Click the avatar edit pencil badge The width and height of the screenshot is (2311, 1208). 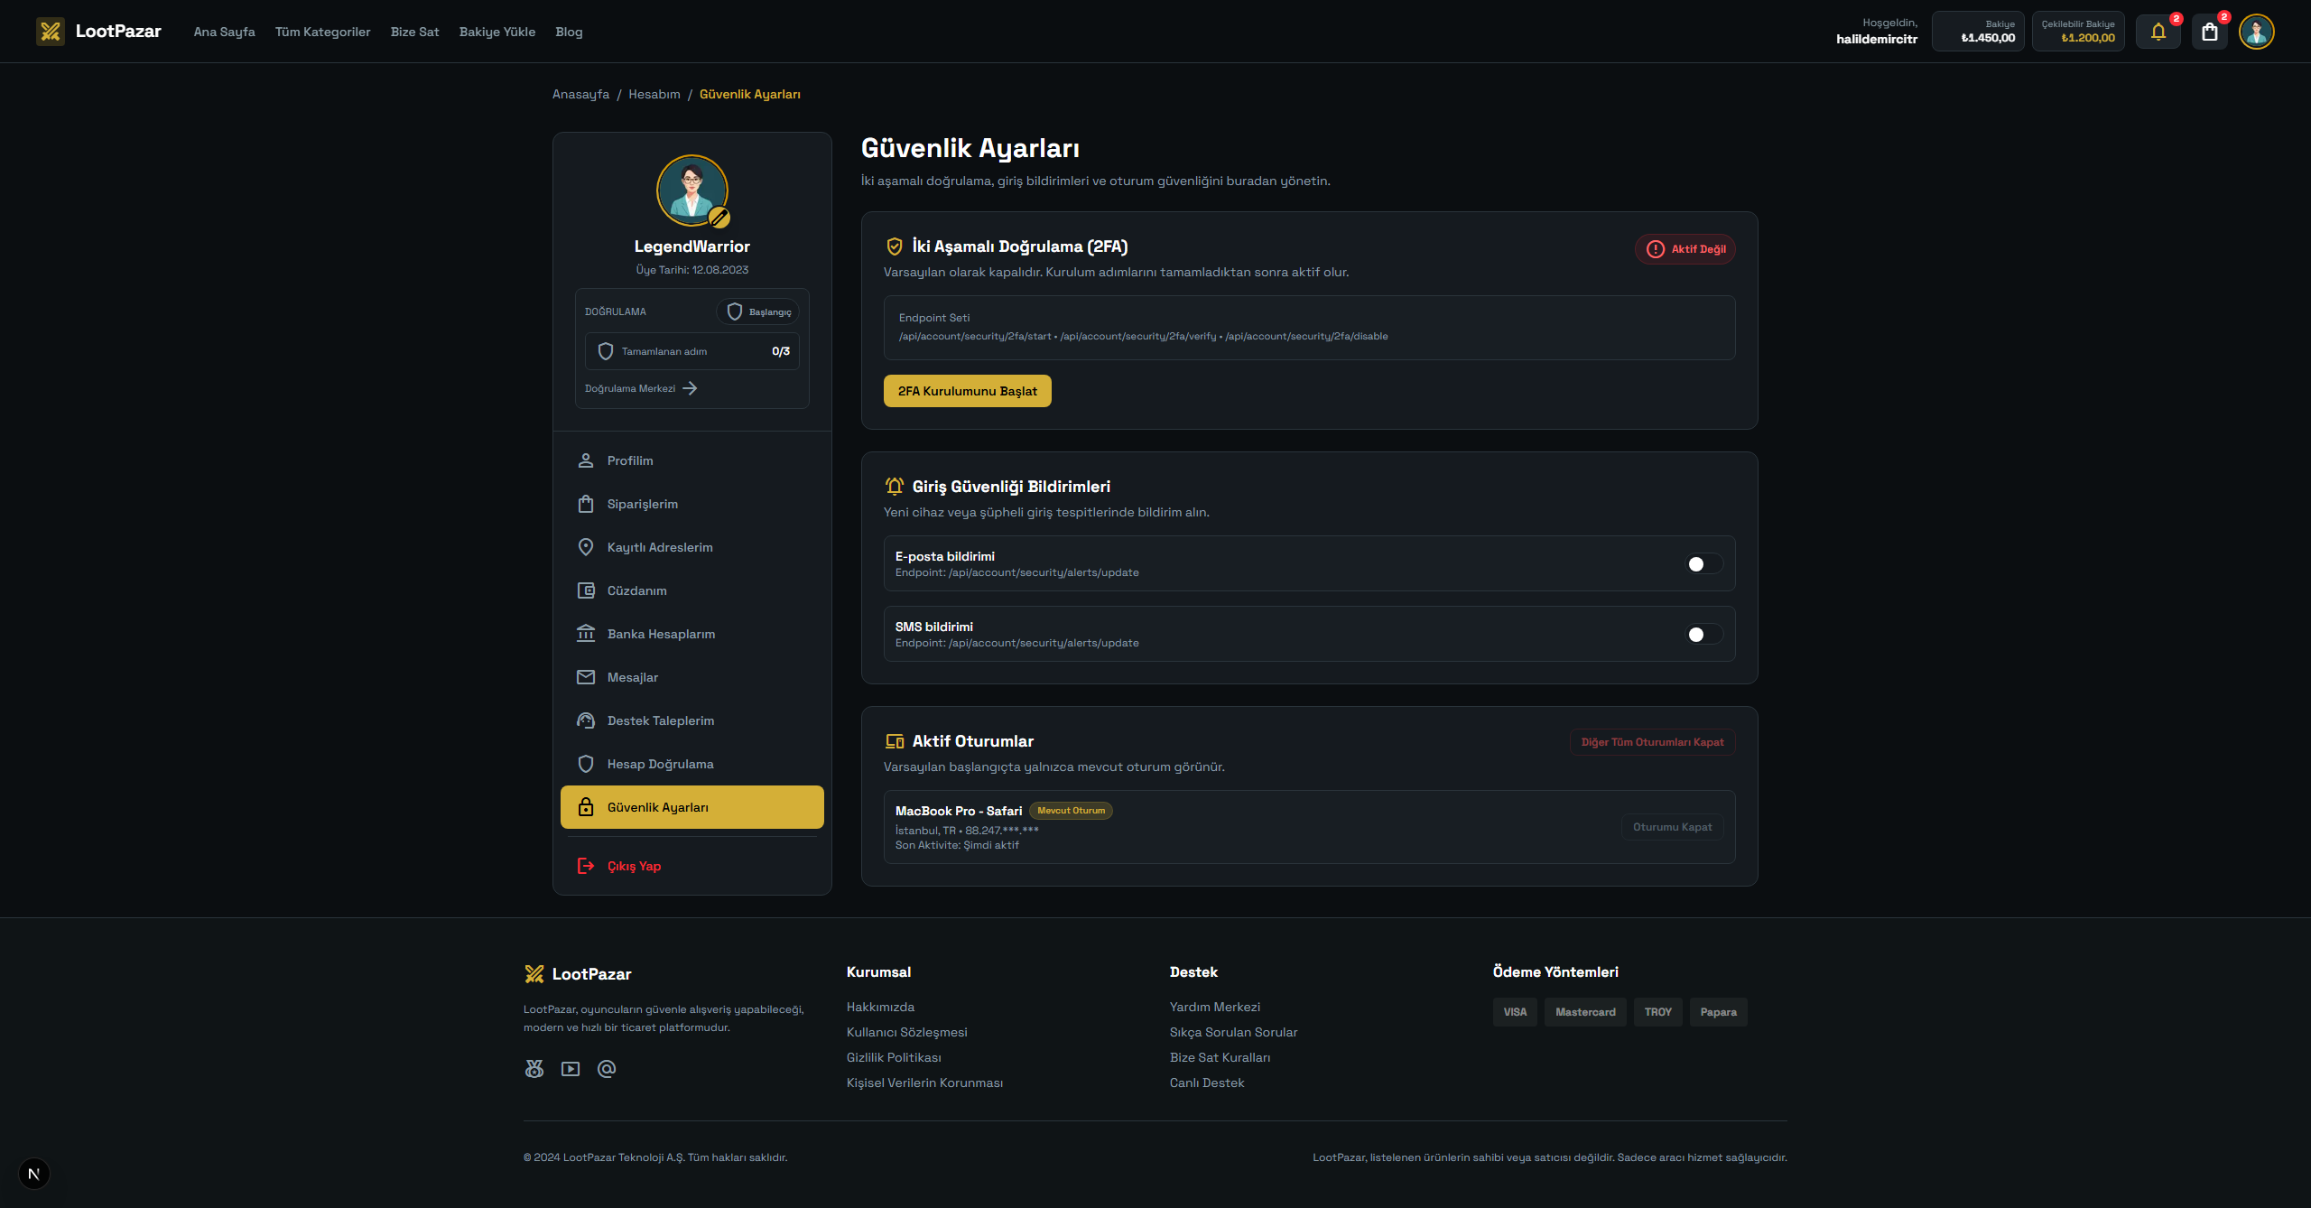(719, 217)
